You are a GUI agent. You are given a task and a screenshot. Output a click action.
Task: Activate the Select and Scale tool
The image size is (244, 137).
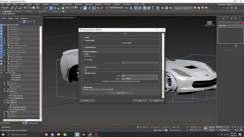point(59,8)
